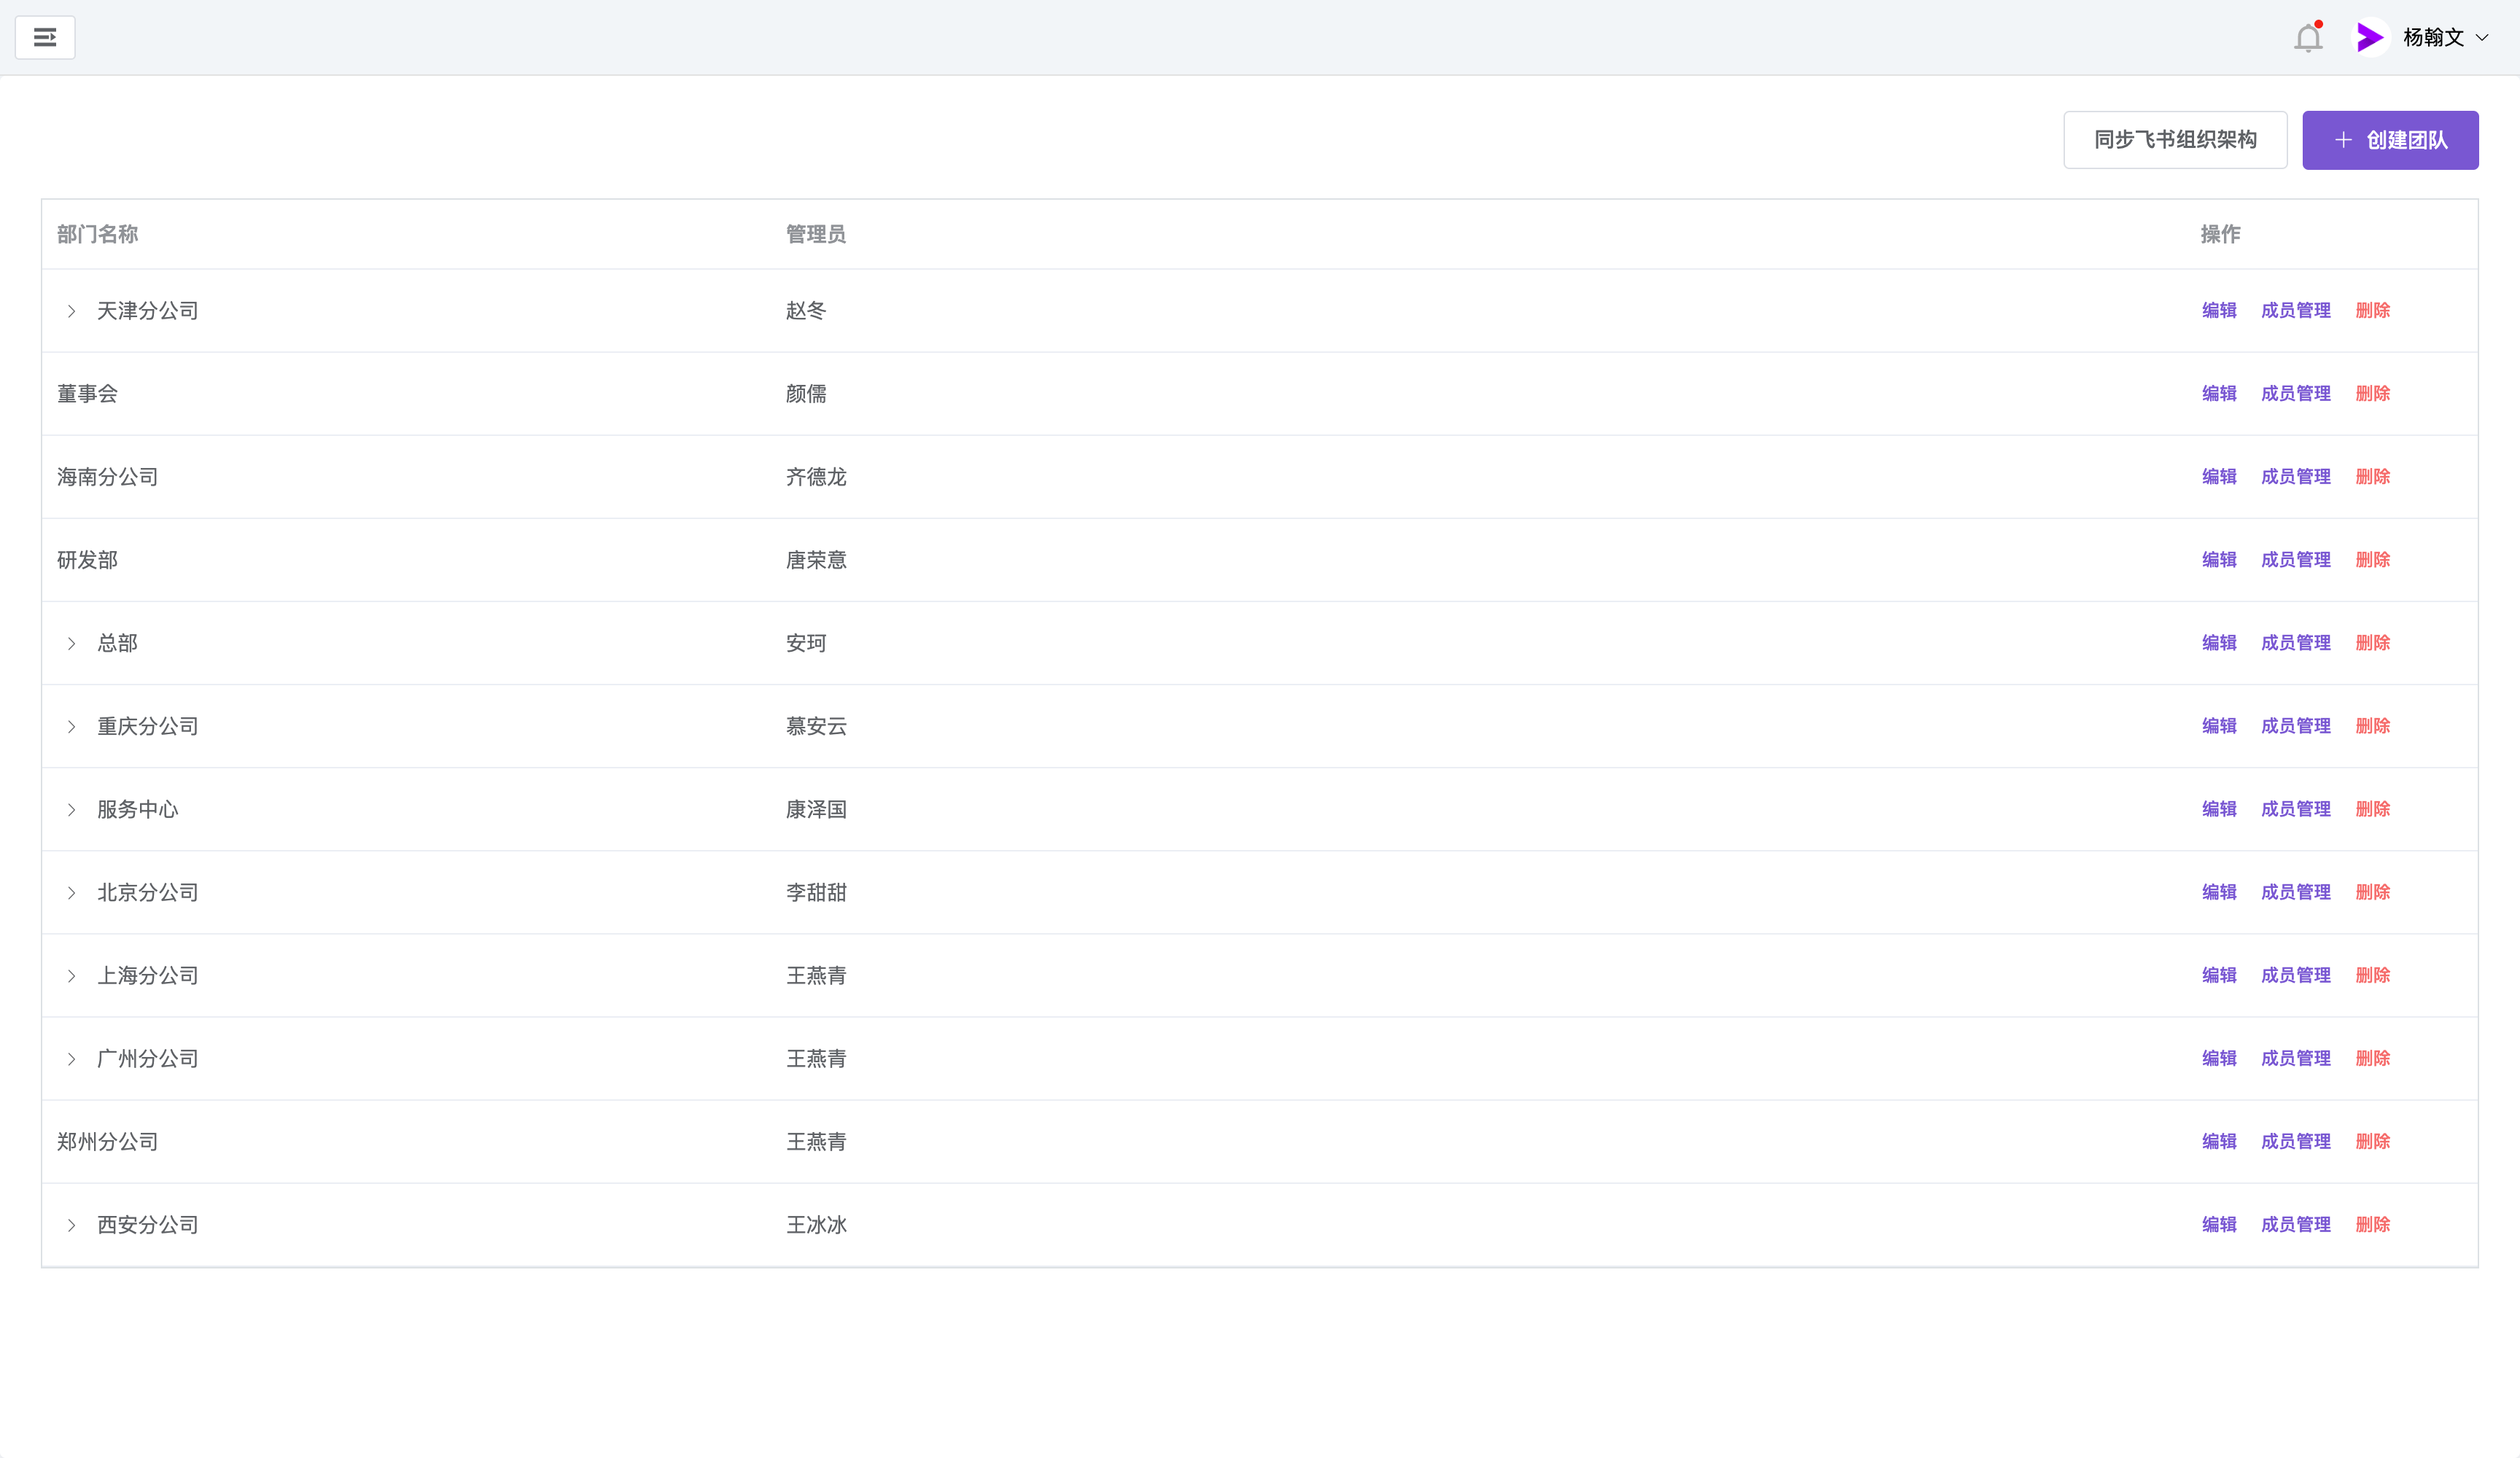The height and width of the screenshot is (1458, 2520).
Task: Open 成员管理 for 总部
Action: coord(2295,642)
